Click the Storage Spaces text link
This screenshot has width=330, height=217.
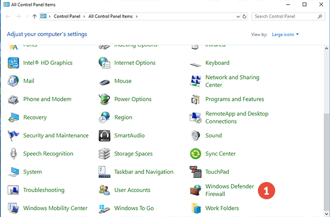coord(134,154)
